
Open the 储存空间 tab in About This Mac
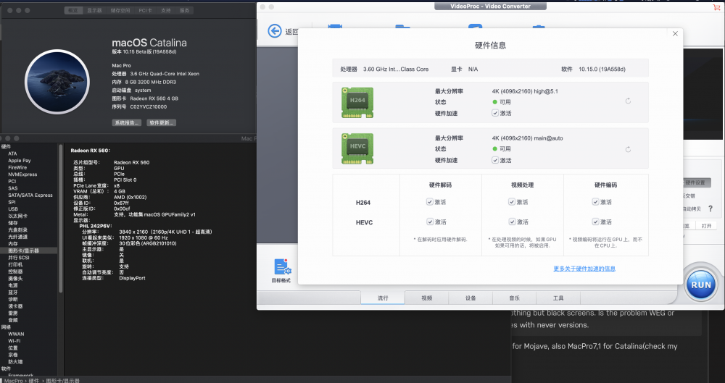point(120,10)
